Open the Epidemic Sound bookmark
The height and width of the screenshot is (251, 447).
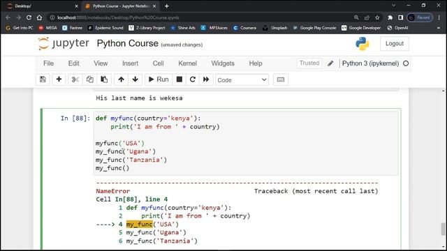coord(105,28)
